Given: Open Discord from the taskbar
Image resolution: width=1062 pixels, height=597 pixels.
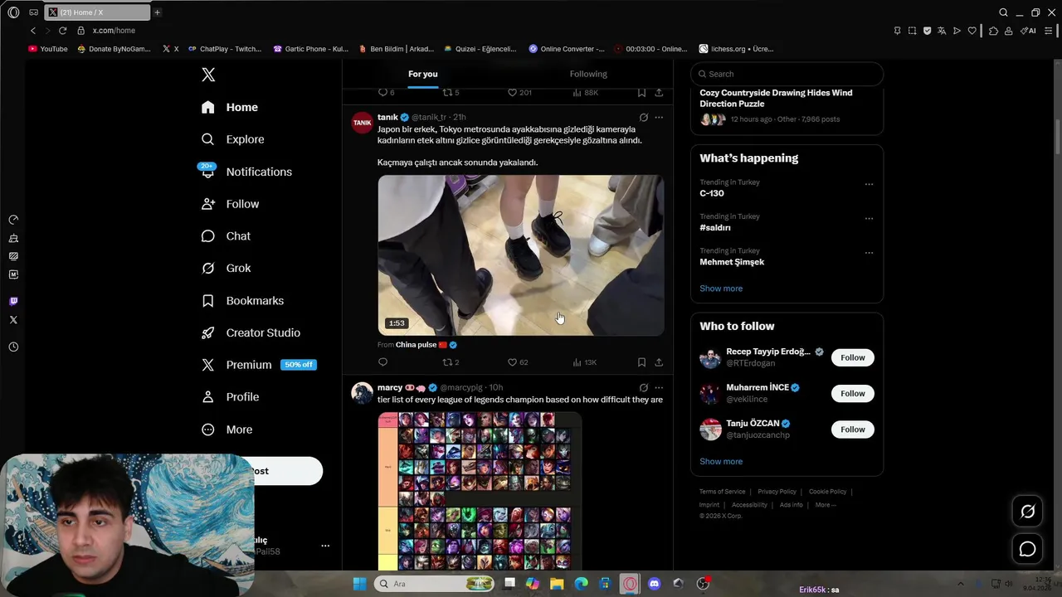Looking at the screenshot, I should click(x=654, y=584).
